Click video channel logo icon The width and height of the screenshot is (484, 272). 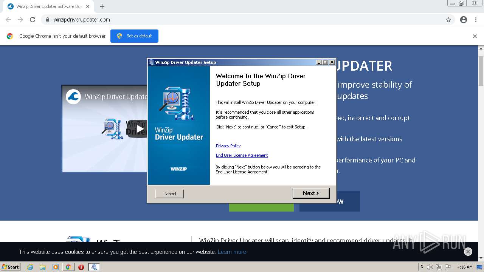click(73, 96)
